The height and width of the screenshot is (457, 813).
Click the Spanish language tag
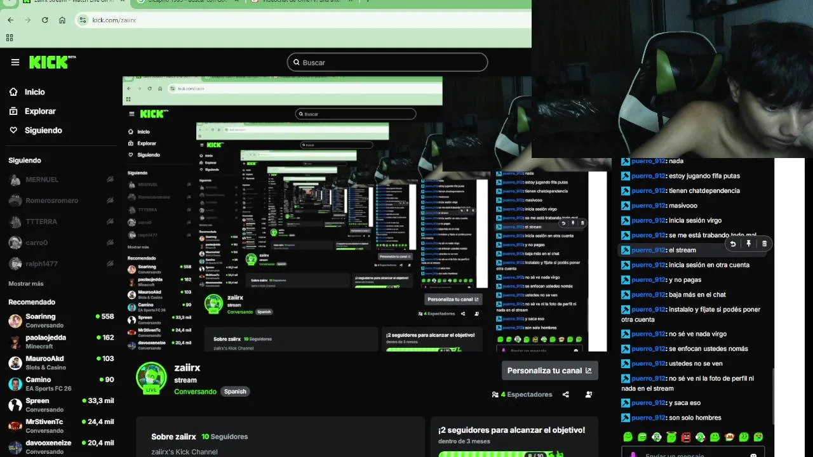[x=235, y=392]
